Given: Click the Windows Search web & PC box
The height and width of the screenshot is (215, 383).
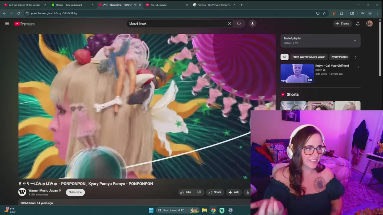Looking at the screenshot, I should (x=178, y=210).
